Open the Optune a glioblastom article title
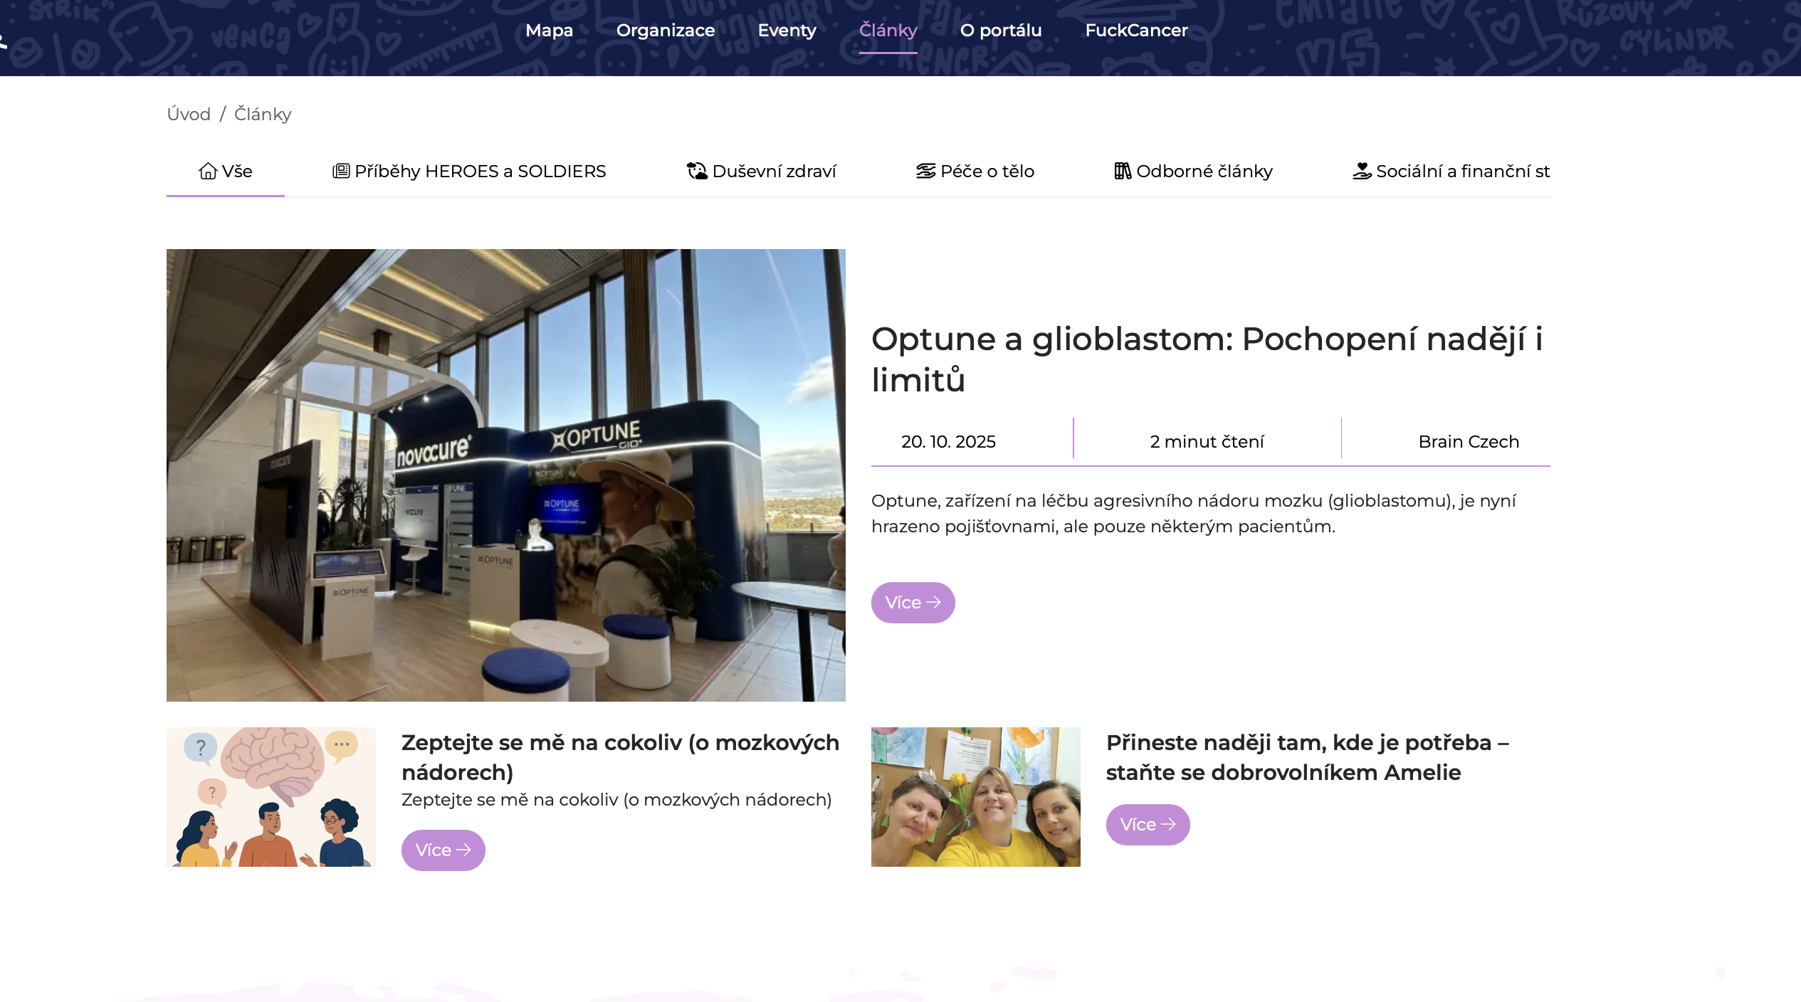1801x1002 pixels. tap(1207, 359)
